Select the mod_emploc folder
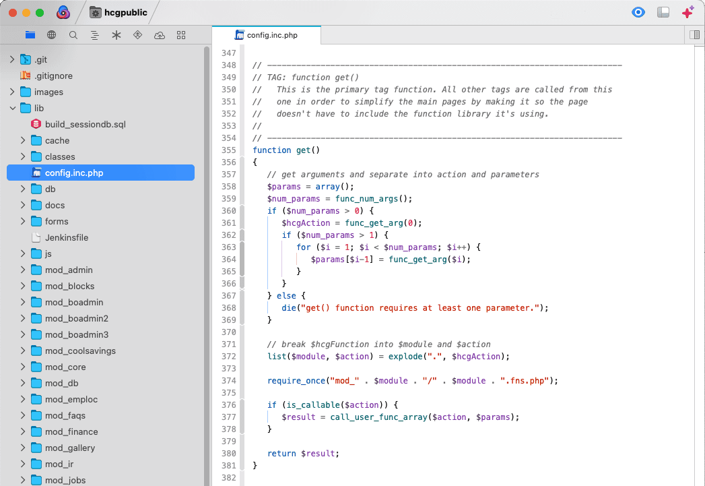The image size is (705, 486). 71,400
